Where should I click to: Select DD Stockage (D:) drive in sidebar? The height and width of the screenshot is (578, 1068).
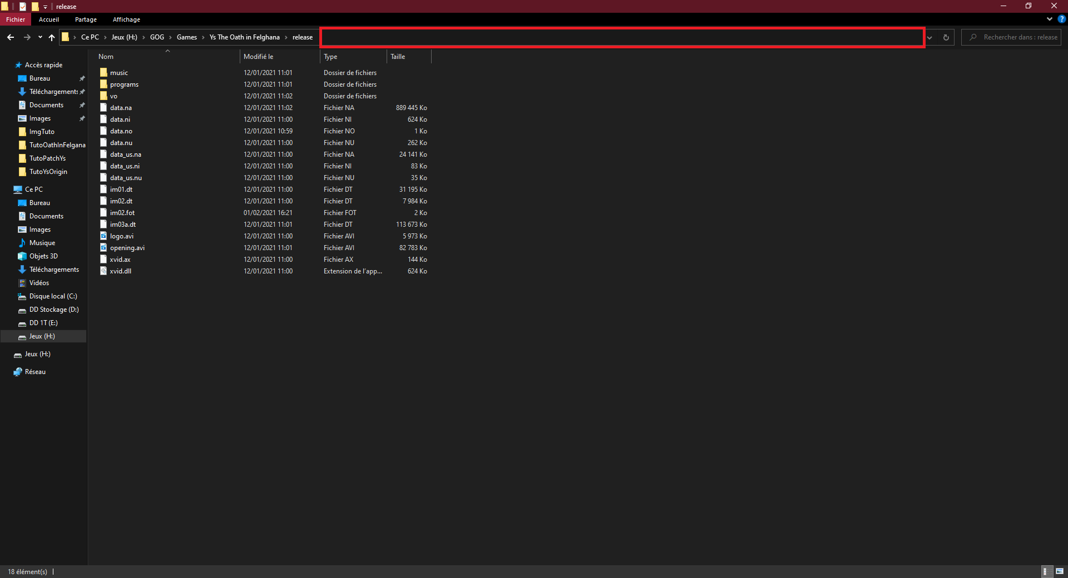click(53, 310)
